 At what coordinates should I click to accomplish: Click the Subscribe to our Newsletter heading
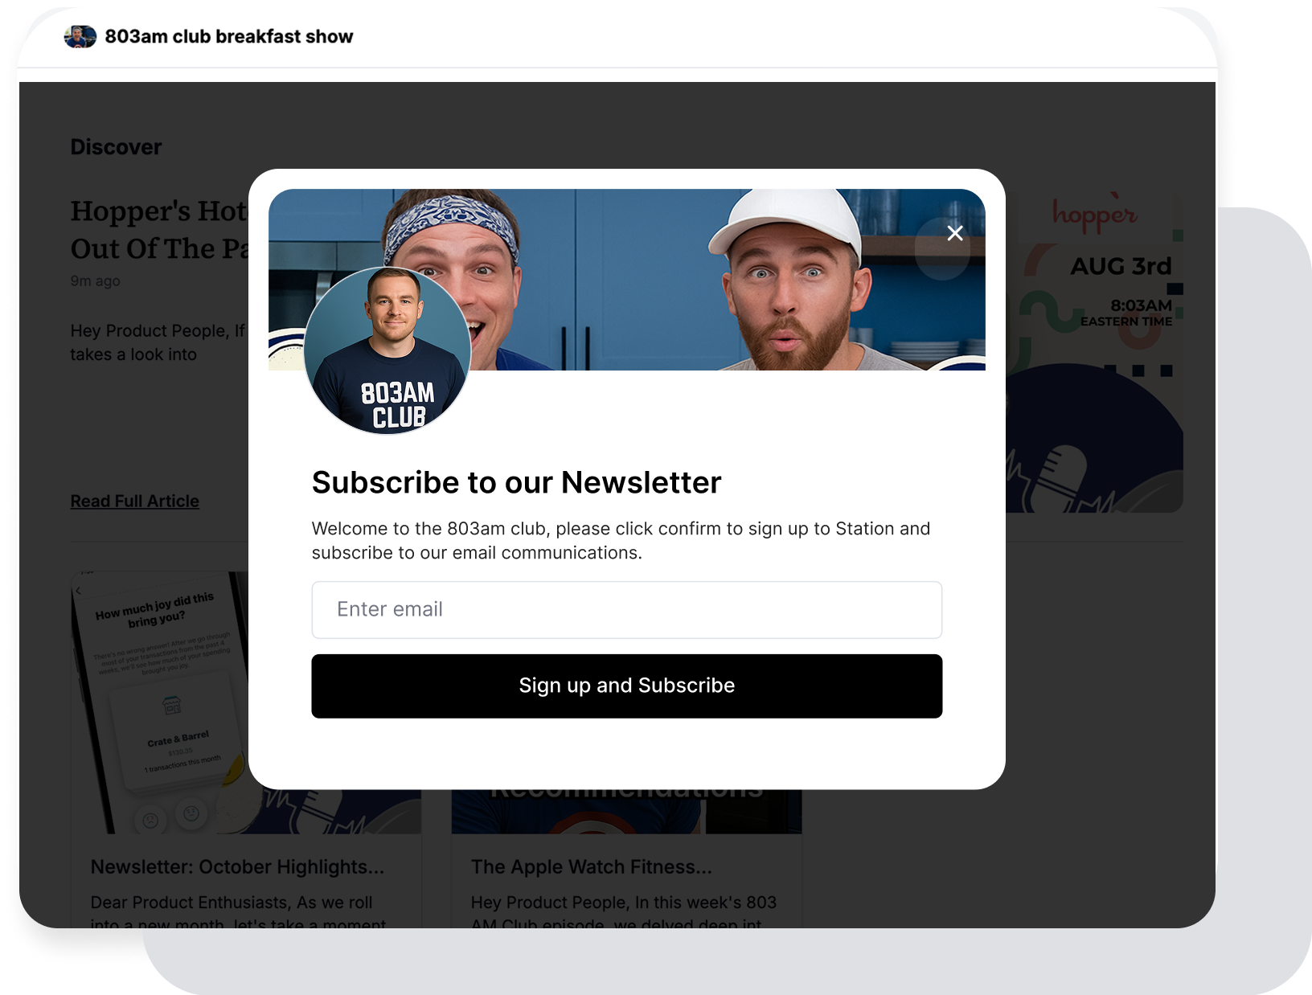[516, 483]
